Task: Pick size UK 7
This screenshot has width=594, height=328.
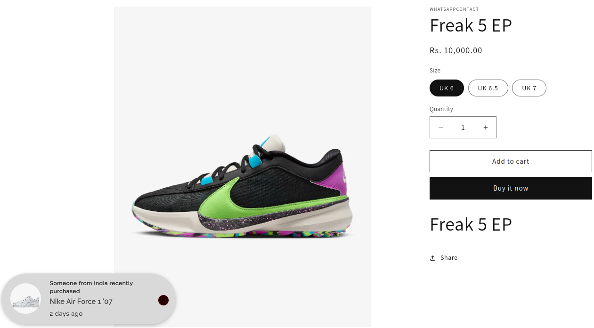Action: pos(529,88)
